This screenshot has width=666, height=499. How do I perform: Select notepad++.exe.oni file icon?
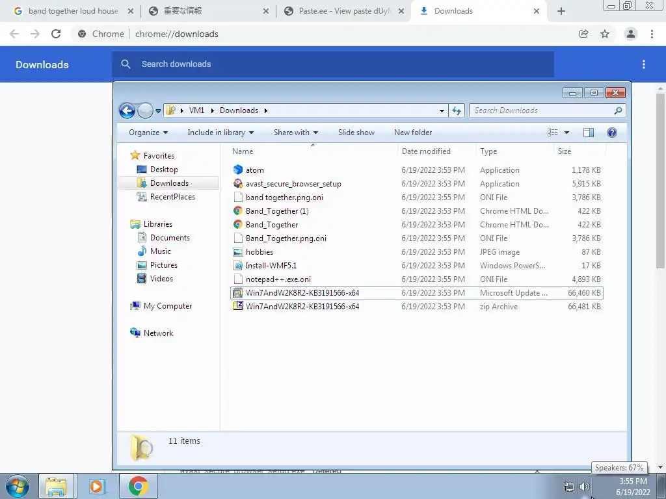[238, 279]
